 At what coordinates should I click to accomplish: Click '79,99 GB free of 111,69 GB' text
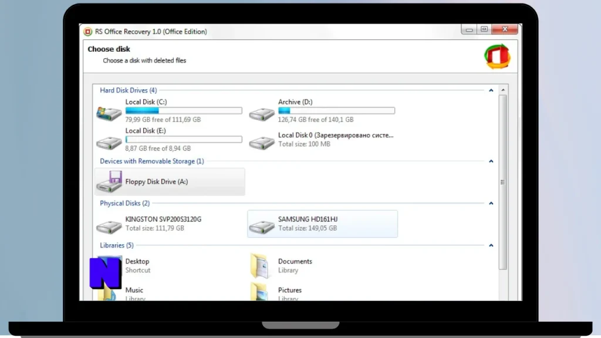point(163,120)
